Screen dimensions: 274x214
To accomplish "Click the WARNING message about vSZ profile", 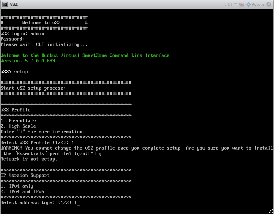I will 136,148.
